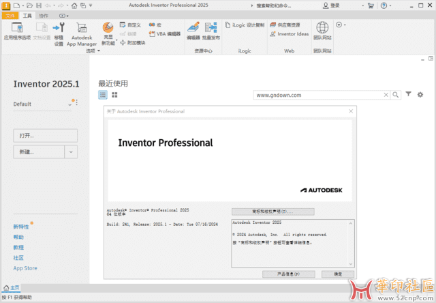Image resolution: width=436 pixels, height=303 pixels.
Task: Click New file icon in quick access toolbar
Action: click(16, 5)
